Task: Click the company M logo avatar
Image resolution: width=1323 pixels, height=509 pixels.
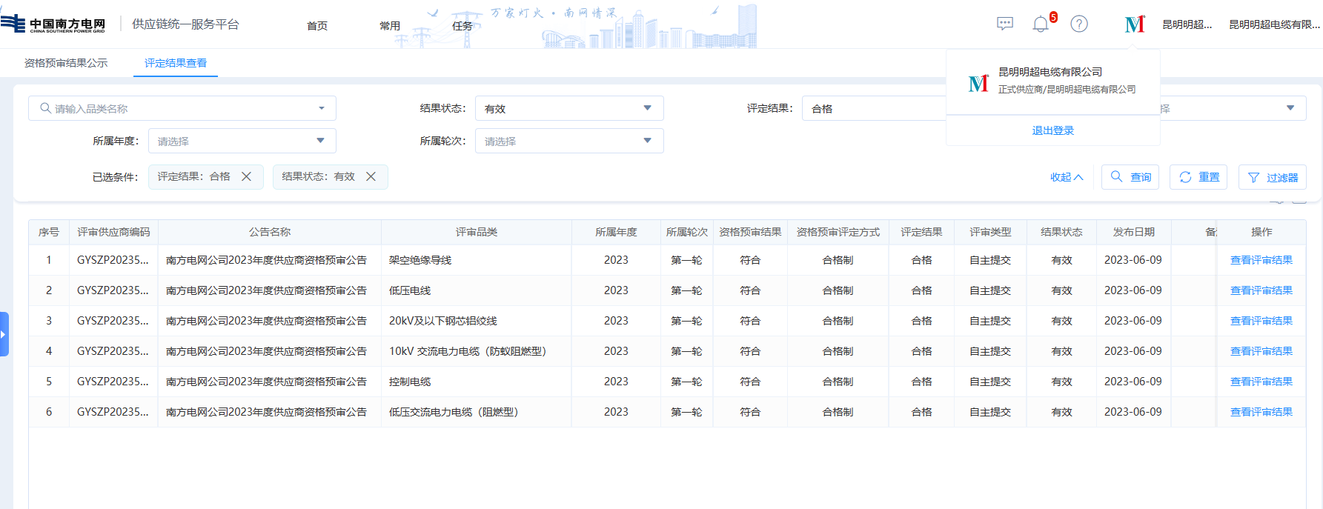Action: [x=1134, y=24]
